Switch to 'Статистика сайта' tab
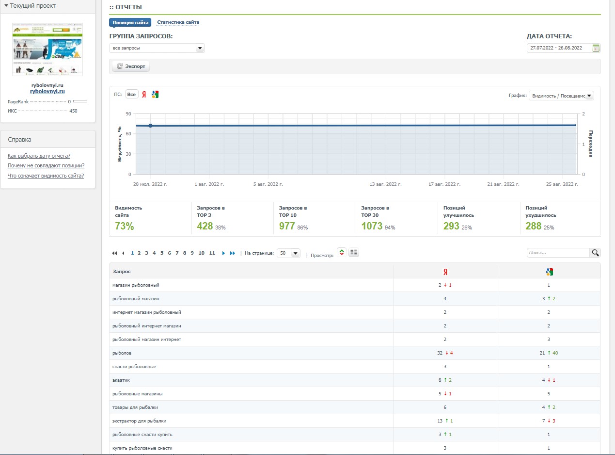 (x=178, y=22)
